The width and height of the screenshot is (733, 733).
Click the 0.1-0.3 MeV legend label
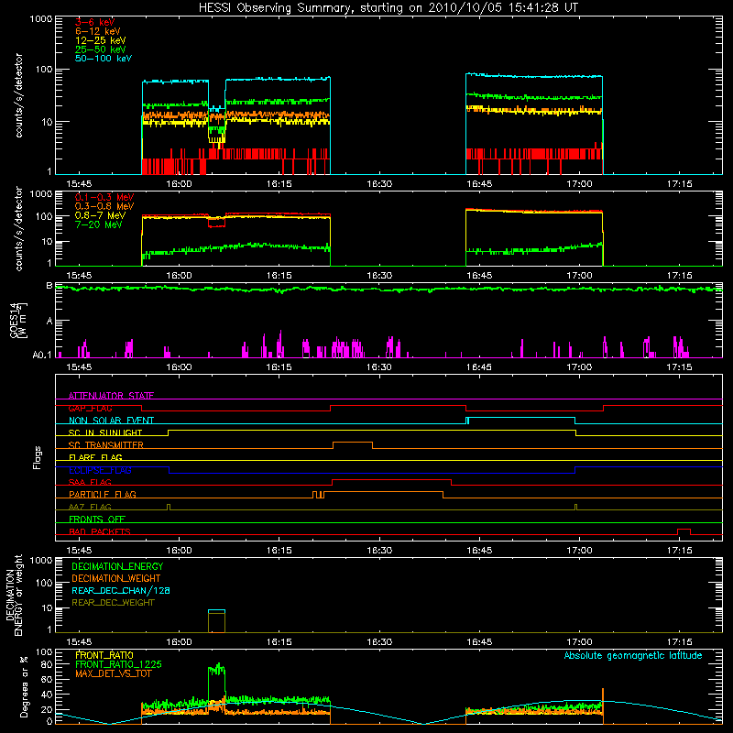coord(104,197)
